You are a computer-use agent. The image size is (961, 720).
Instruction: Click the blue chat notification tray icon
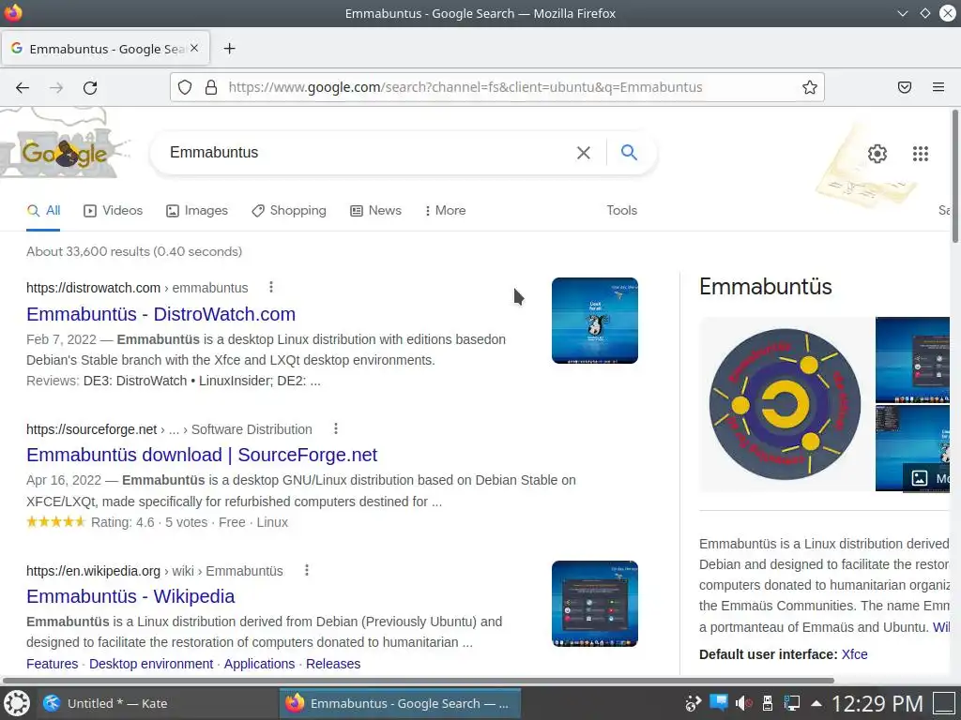[718, 701]
